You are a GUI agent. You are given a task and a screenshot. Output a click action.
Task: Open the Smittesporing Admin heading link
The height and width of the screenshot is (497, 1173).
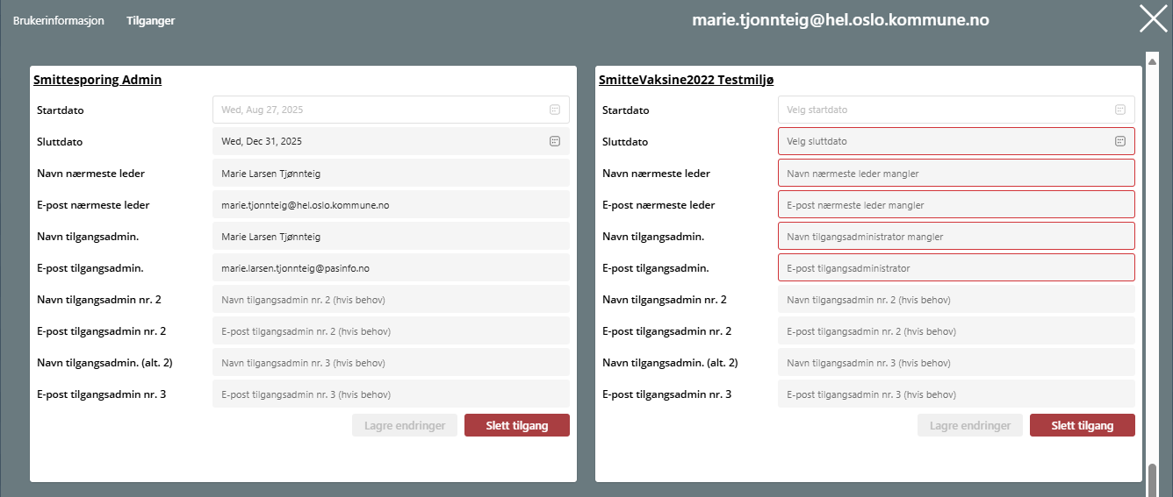click(x=97, y=80)
